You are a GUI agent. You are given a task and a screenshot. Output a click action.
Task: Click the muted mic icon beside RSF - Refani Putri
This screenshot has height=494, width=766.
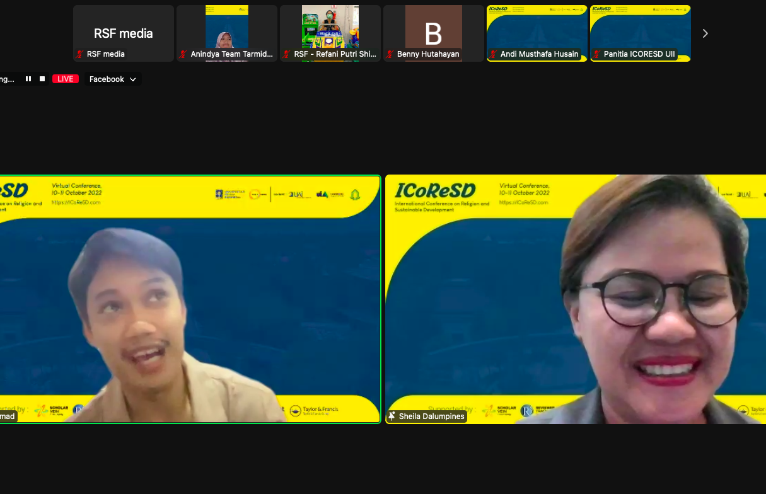tap(287, 54)
